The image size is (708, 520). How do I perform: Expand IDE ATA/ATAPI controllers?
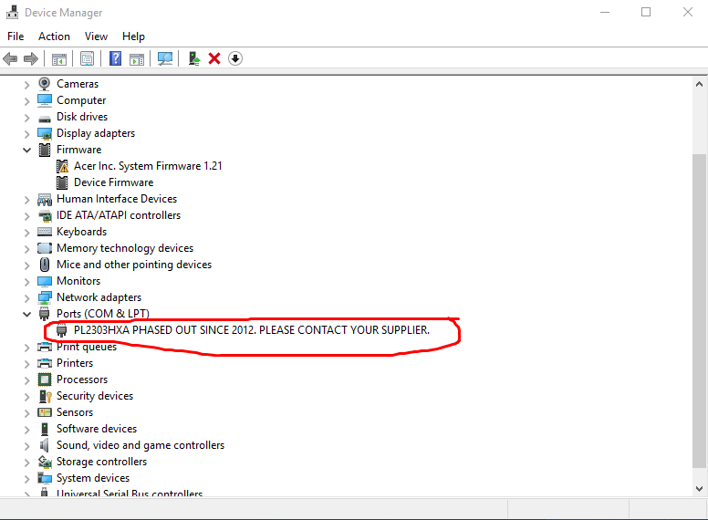tap(26, 216)
